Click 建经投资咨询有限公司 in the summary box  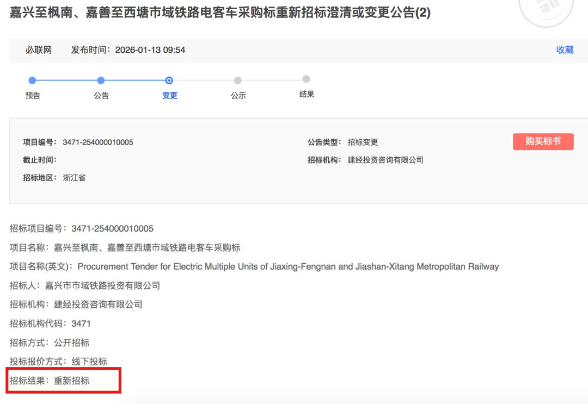[385, 160]
